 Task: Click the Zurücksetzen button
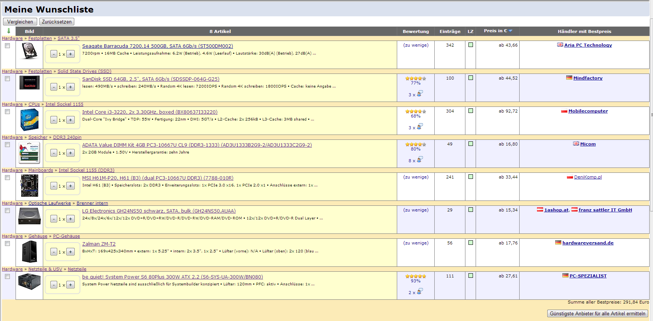pyautogui.click(x=57, y=22)
